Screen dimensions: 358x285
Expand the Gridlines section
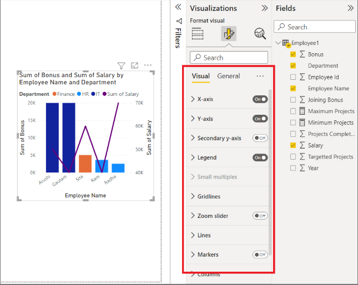tap(193, 196)
